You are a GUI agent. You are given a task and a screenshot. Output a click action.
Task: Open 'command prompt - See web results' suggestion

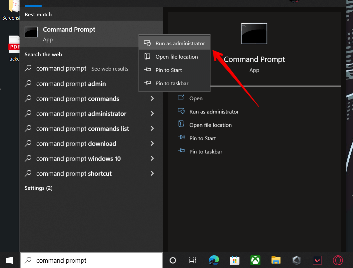coord(82,68)
